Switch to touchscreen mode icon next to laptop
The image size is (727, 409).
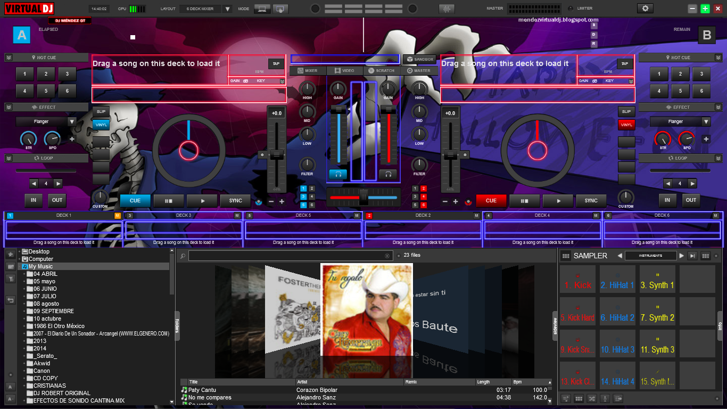coord(280,9)
